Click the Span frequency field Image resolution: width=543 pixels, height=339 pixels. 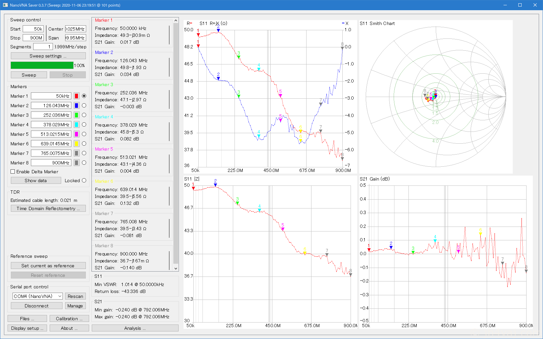click(x=76, y=38)
